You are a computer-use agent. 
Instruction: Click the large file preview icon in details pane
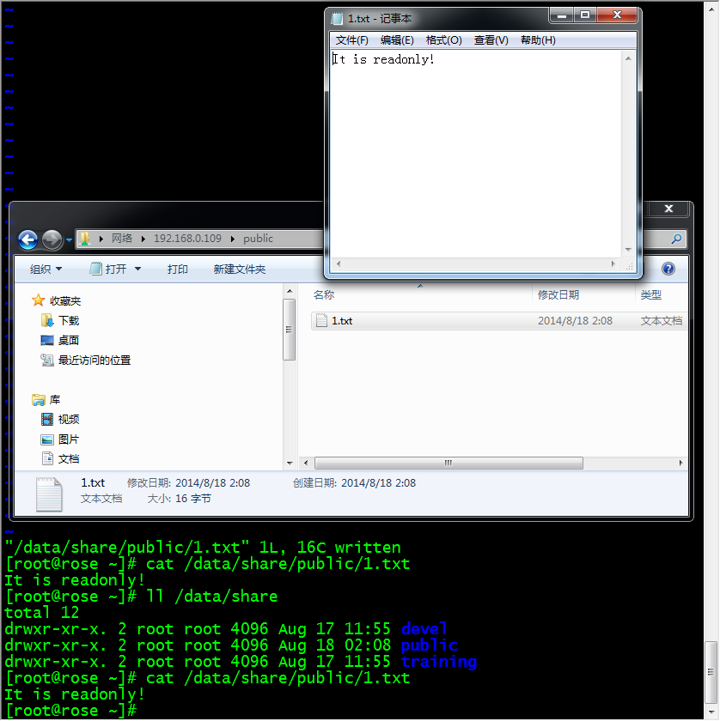click(x=49, y=494)
